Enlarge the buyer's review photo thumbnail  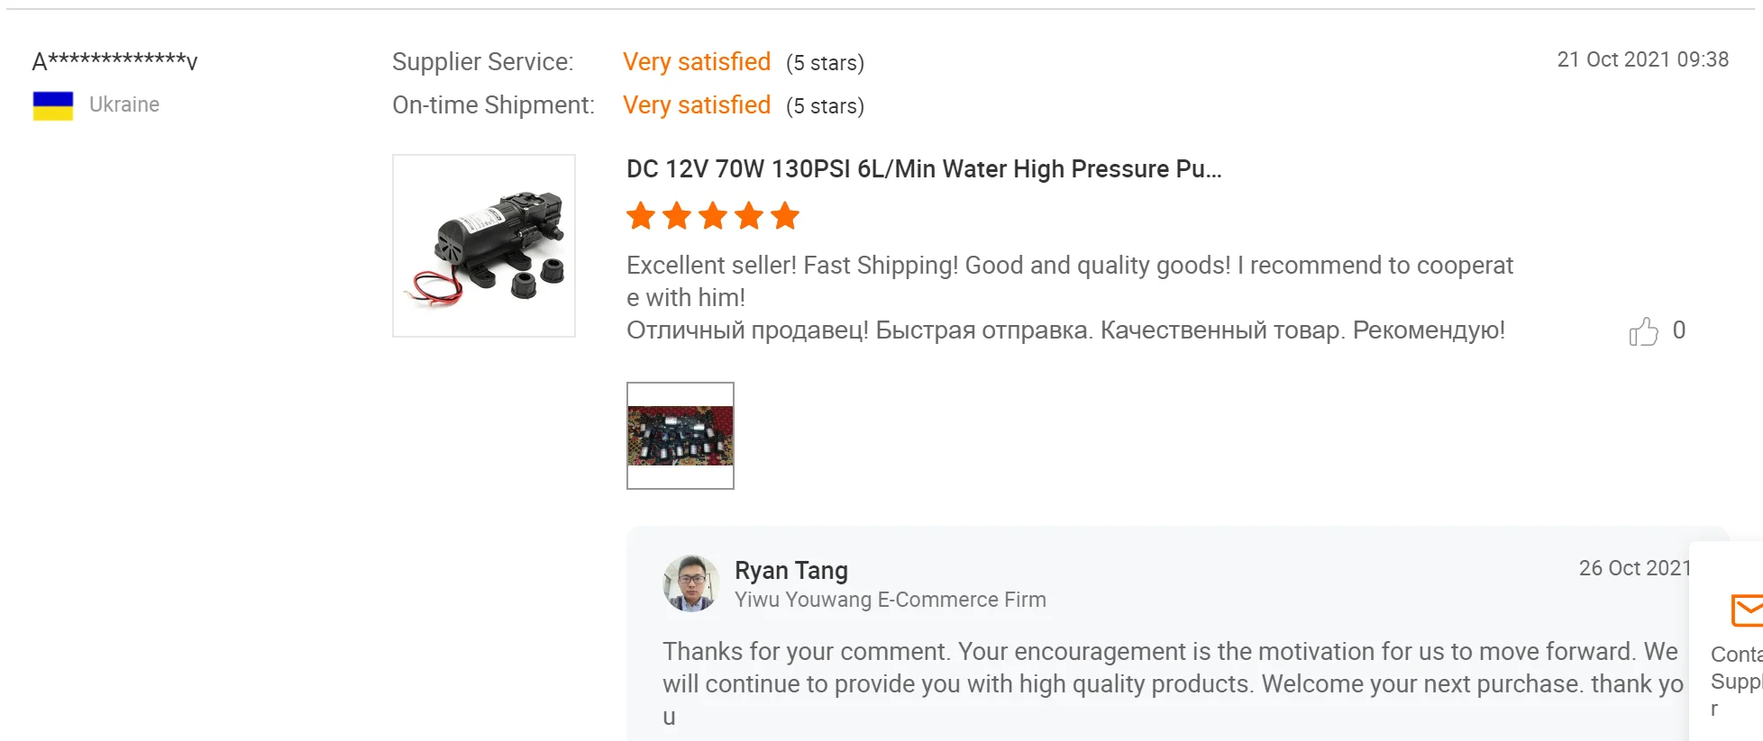(681, 436)
